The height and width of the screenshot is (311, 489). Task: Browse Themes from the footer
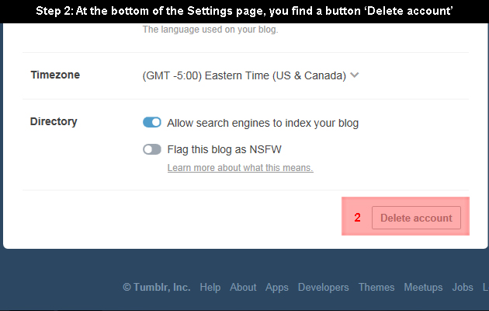[x=376, y=287]
